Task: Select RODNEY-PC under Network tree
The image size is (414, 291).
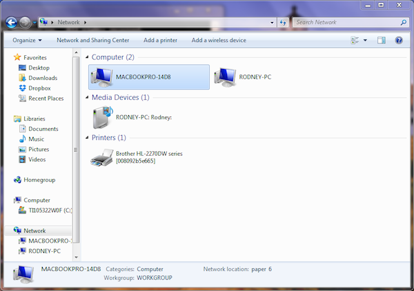Action: pyautogui.click(x=39, y=251)
